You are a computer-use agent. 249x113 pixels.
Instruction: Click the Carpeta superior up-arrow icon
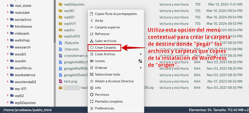[x=92, y=27]
